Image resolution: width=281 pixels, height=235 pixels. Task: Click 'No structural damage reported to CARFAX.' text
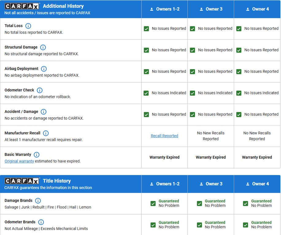[x=42, y=54]
